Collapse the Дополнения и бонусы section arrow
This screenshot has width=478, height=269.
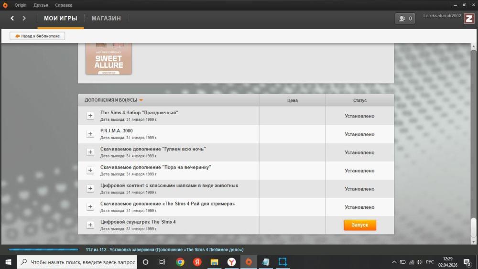coord(141,100)
